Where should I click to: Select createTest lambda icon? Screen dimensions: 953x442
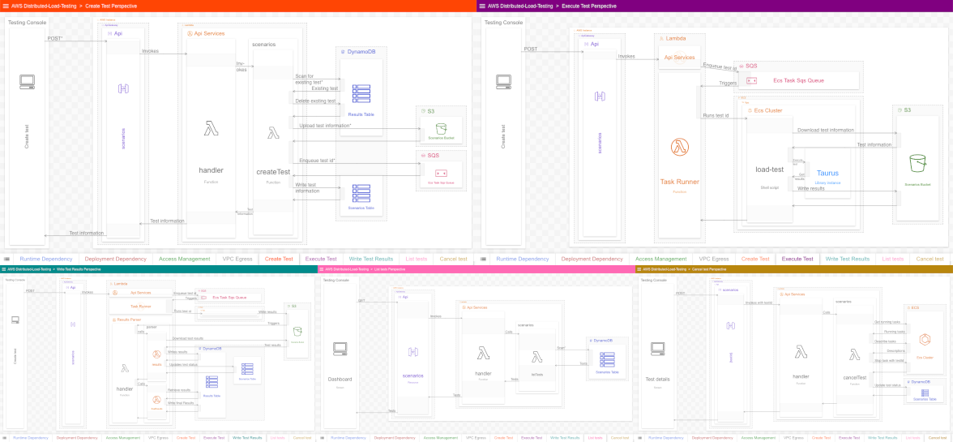(273, 133)
